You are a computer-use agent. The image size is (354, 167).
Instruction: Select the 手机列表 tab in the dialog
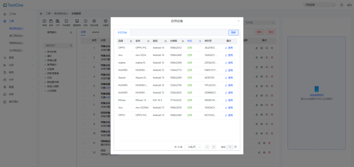122,33
